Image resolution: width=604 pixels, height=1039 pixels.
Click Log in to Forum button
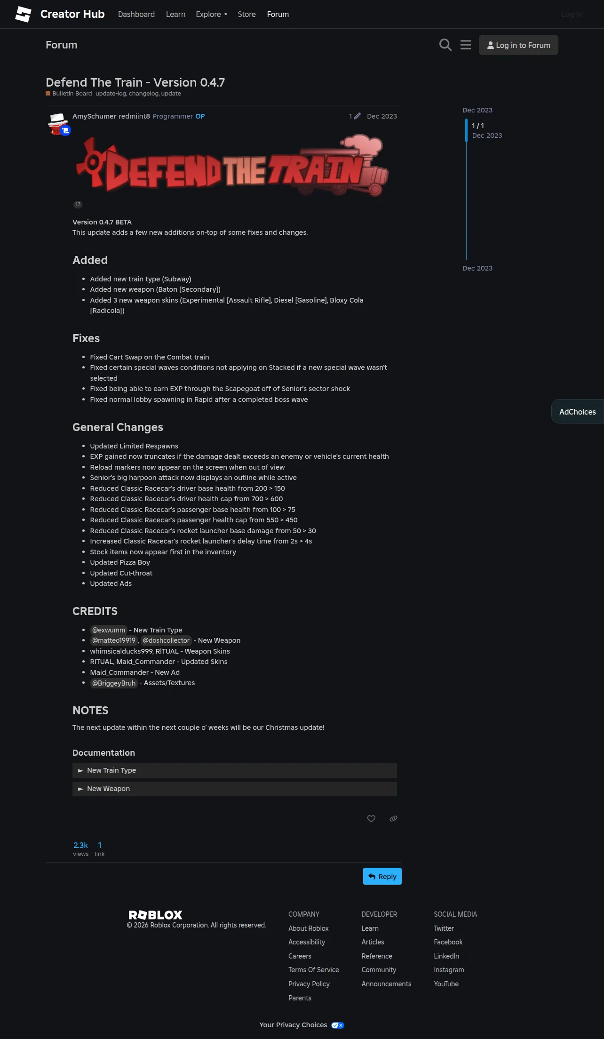point(518,45)
